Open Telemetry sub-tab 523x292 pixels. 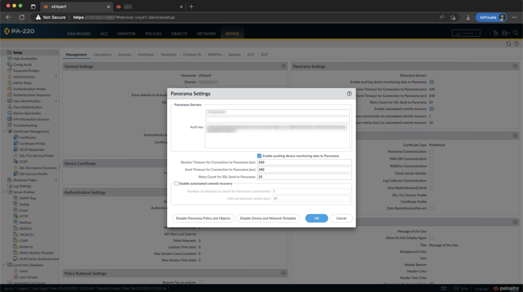point(169,55)
